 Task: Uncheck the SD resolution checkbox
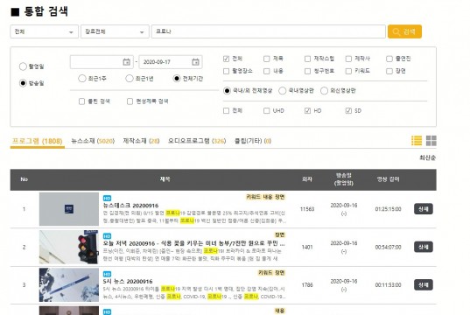pyautogui.click(x=348, y=111)
